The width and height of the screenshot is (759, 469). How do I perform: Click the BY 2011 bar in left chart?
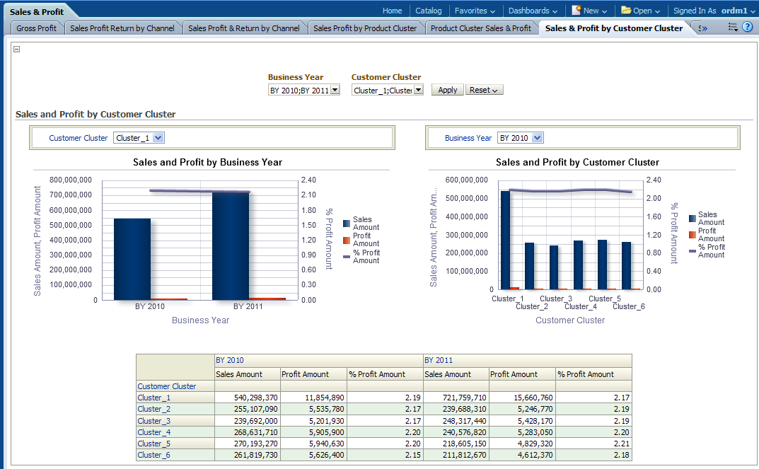point(231,245)
